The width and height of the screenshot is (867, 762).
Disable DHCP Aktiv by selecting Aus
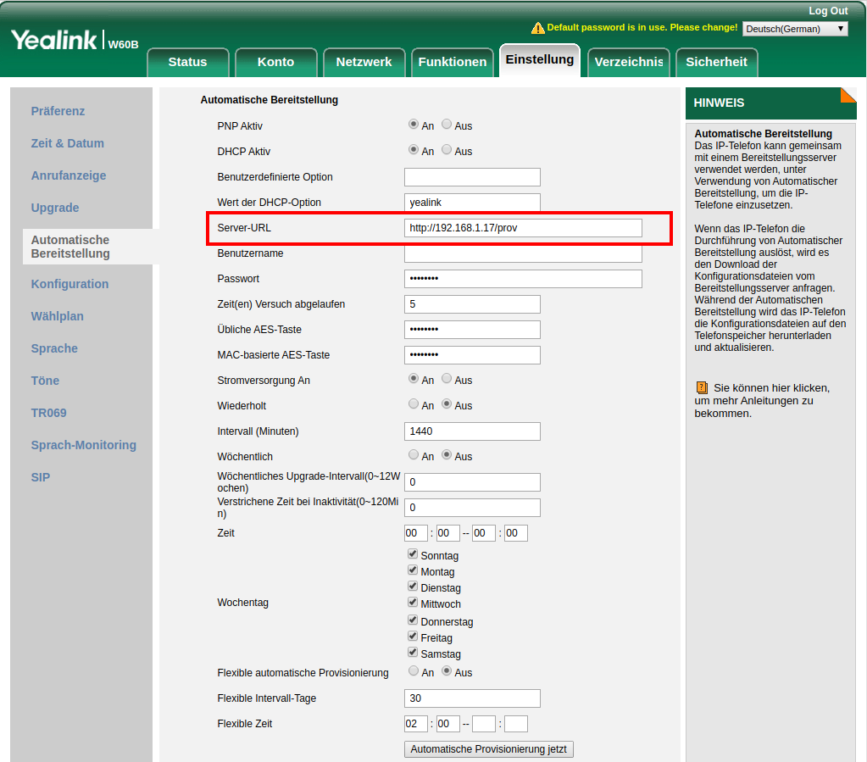448,152
